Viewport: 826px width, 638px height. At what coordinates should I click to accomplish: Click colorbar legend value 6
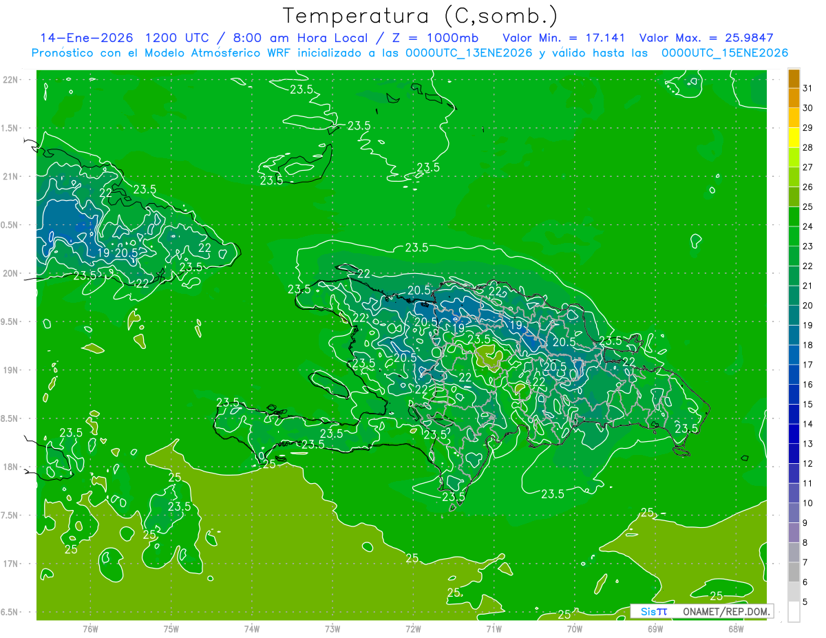click(x=805, y=583)
